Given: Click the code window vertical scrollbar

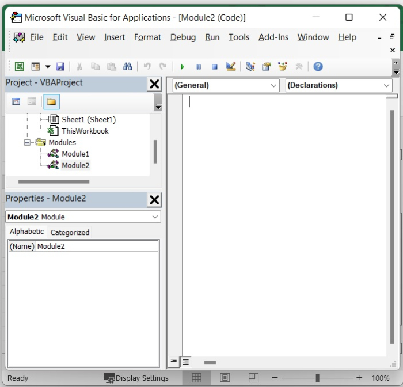Looking at the screenshot, I should pos(392,226).
